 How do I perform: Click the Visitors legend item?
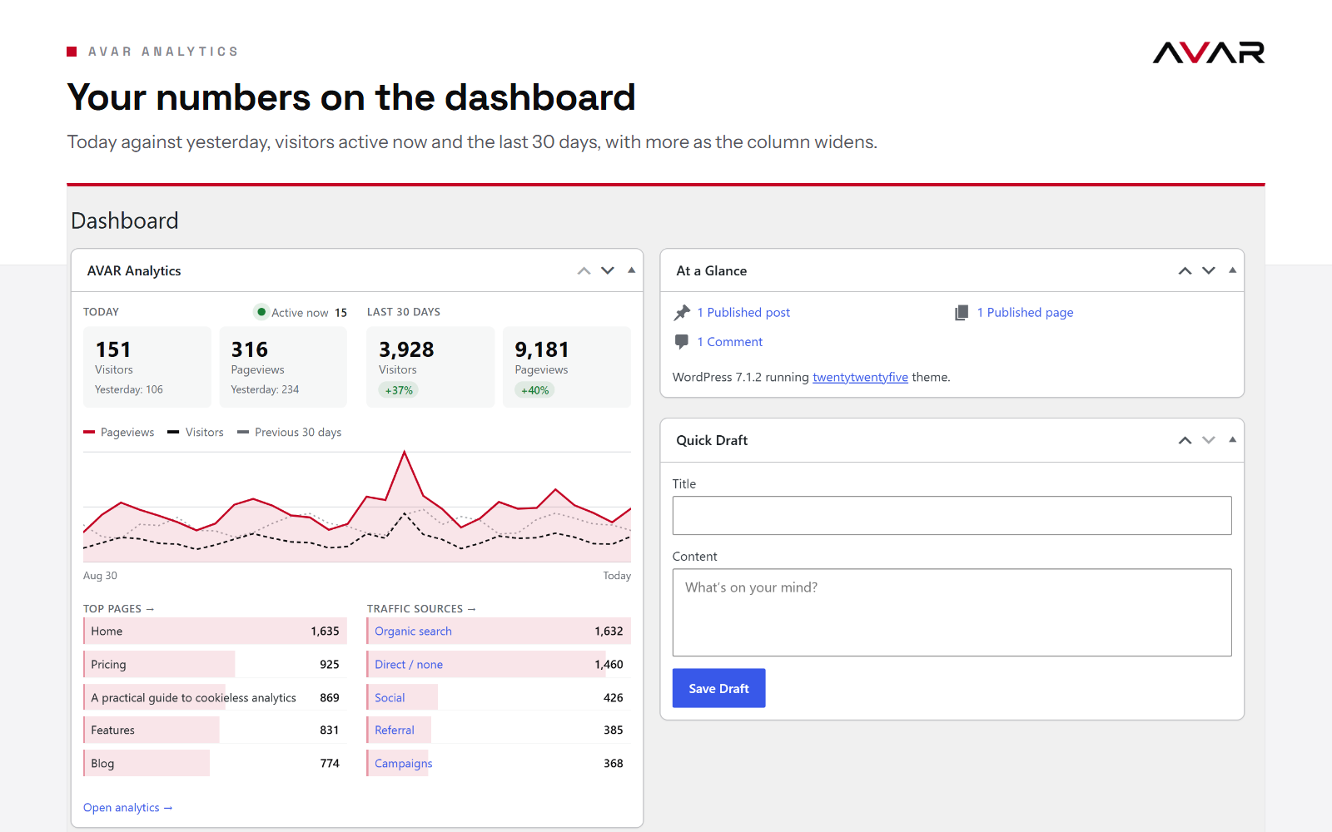pyautogui.click(x=196, y=432)
